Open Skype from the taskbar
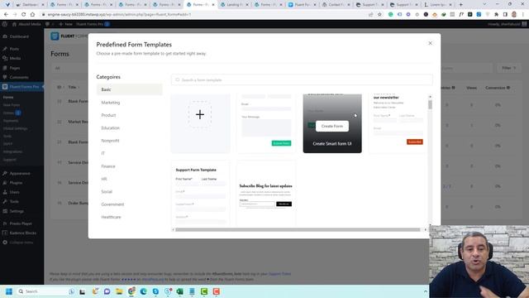Screen dimensions: 529x298 pos(155,291)
